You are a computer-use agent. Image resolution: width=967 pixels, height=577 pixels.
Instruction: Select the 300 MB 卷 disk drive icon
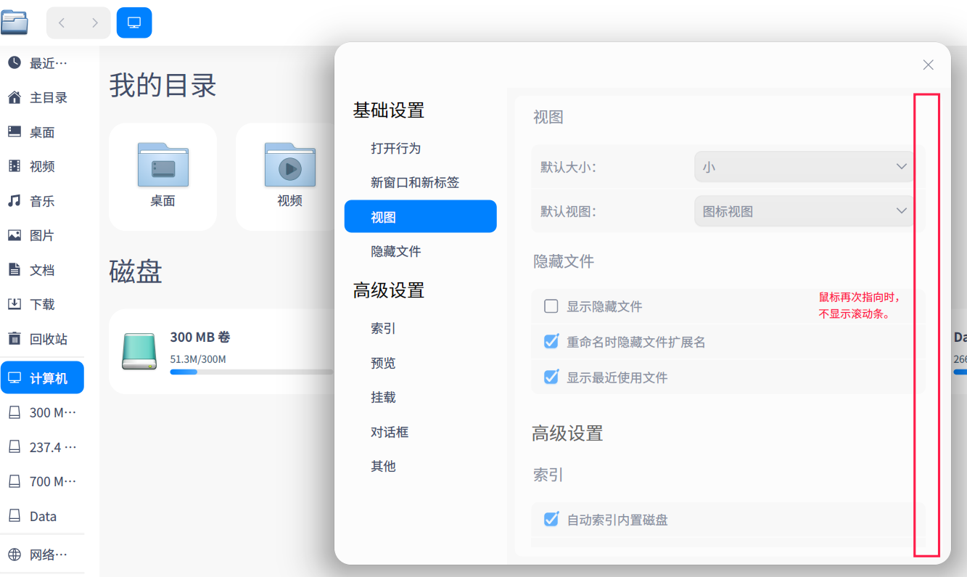(x=139, y=351)
